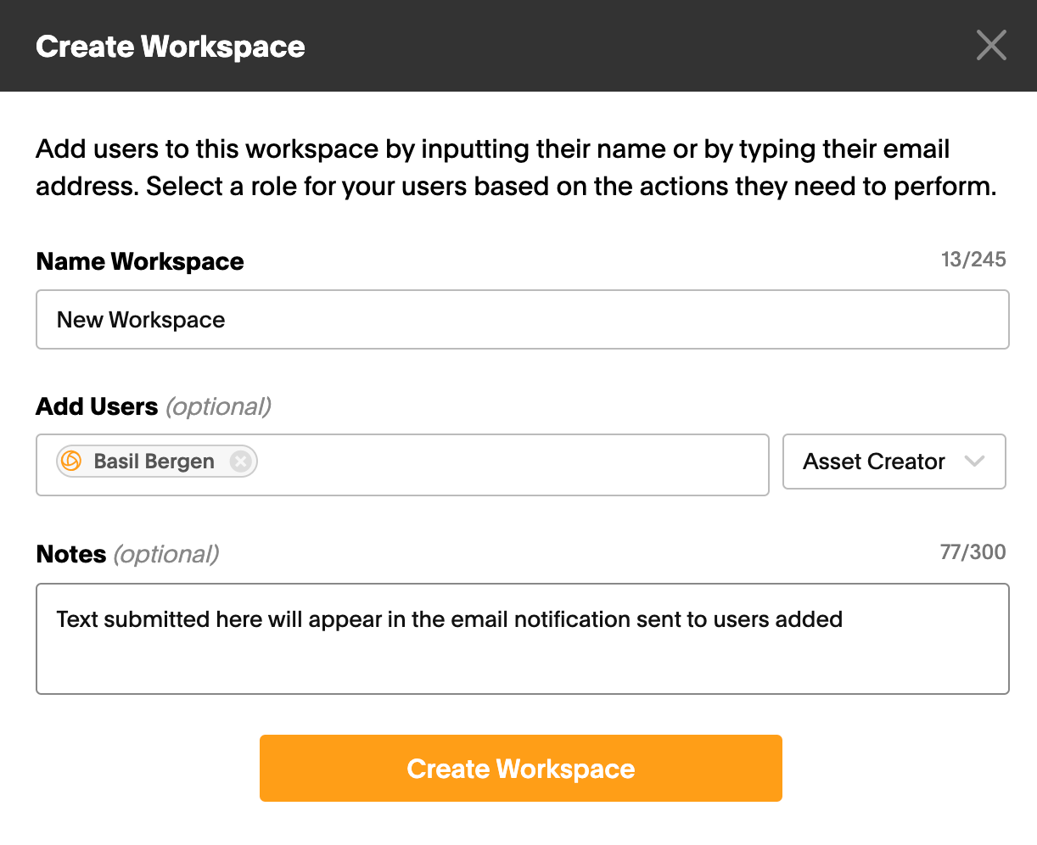
Task: Remove Basil Bergen from added users
Action: click(x=241, y=462)
